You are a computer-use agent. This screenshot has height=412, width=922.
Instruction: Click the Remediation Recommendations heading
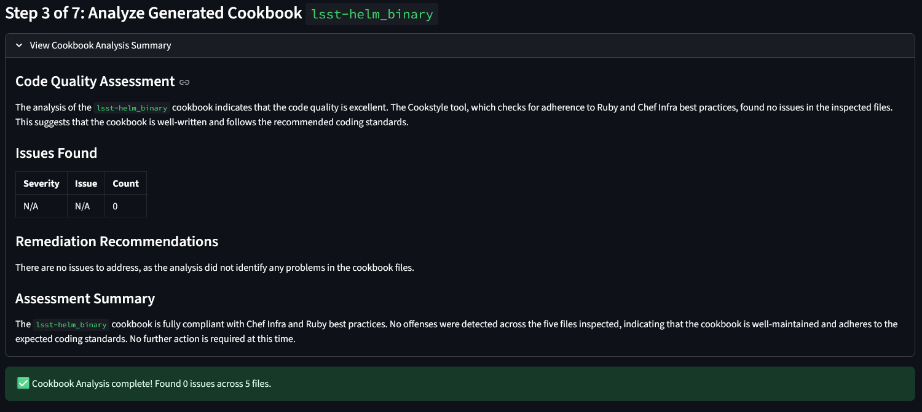point(117,241)
